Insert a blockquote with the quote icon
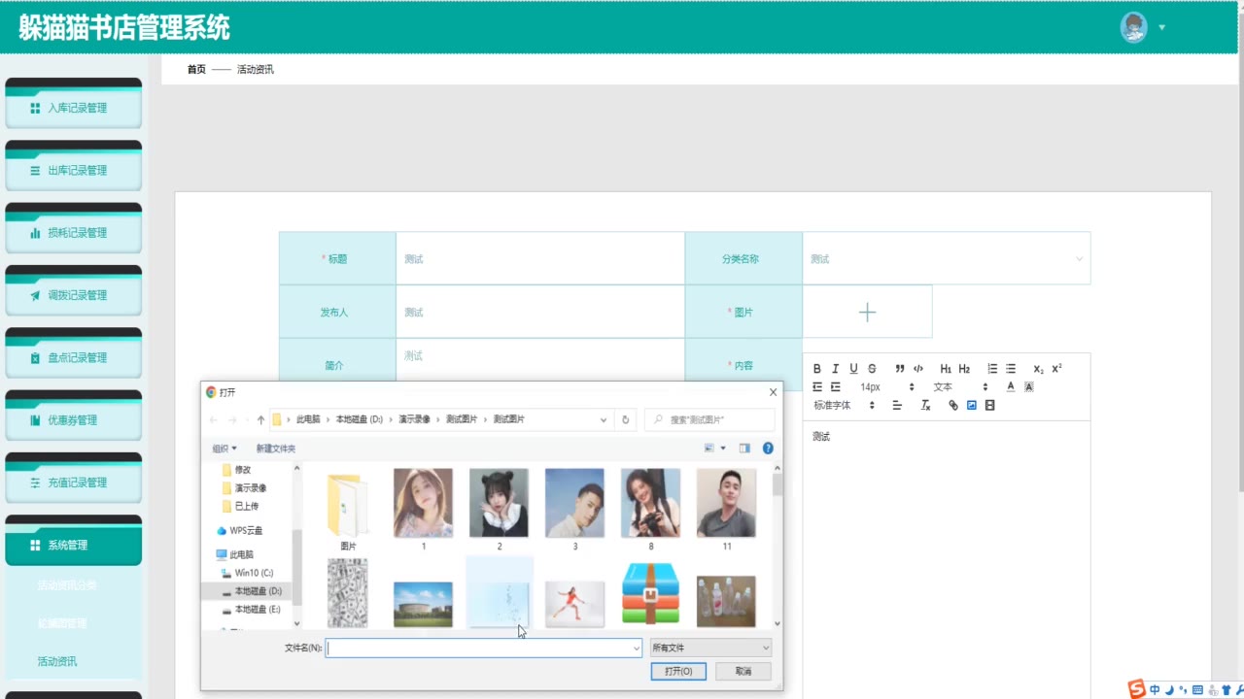 coord(900,369)
